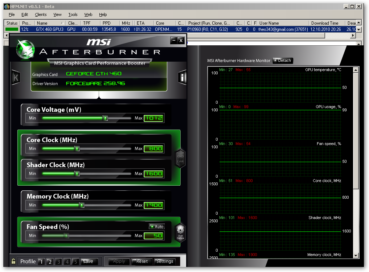
Task: Open the Kombustor K side button
Action: pyautogui.click(x=16, y=77)
